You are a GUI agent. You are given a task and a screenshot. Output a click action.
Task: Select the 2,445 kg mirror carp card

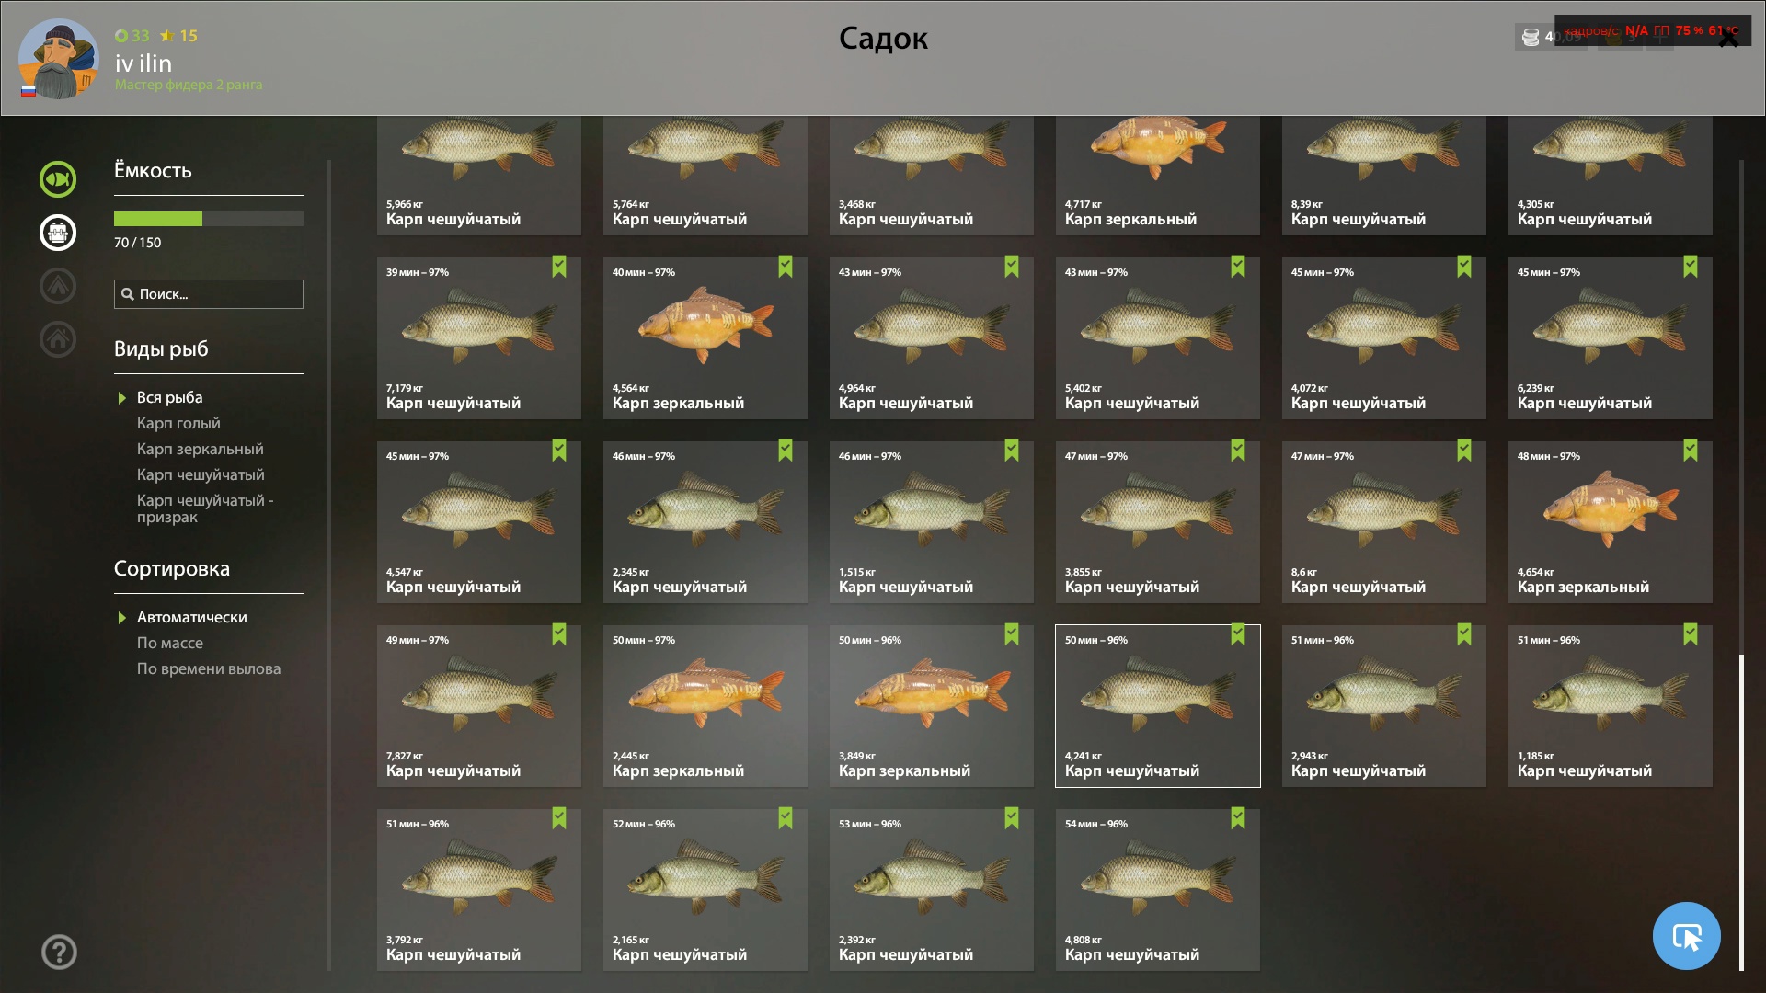coord(705,706)
